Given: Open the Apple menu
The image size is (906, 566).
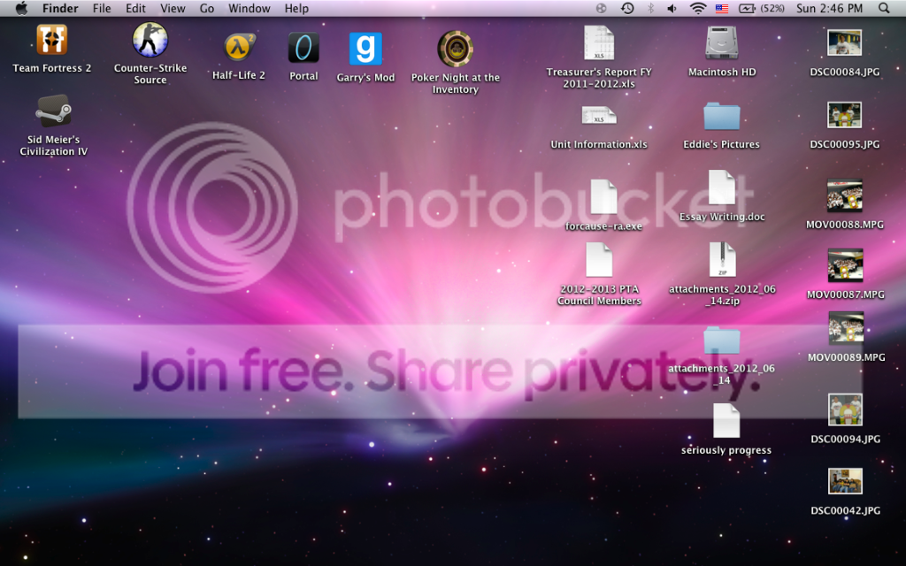Looking at the screenshot, I should click(21, 8).
